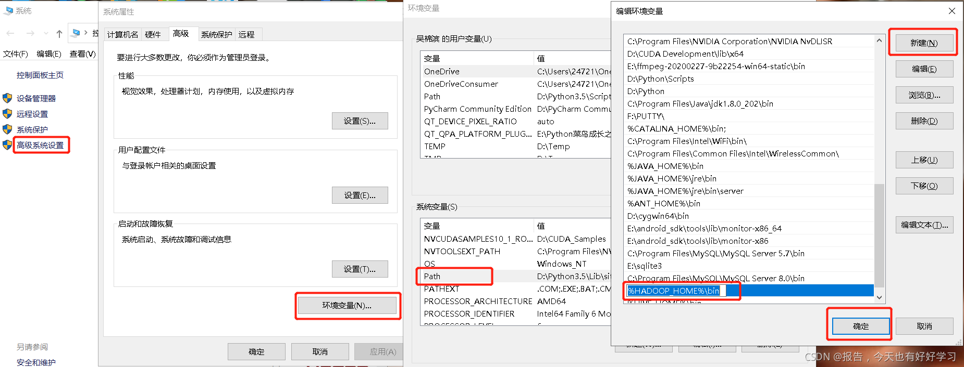The height and width of the screenshot is (367, 964).
Task: Click 设置(T) startup recovery button
Action: 360,269
